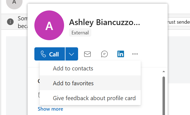Click the External label badge
This screenshot has height=115, width=190.
80,32
